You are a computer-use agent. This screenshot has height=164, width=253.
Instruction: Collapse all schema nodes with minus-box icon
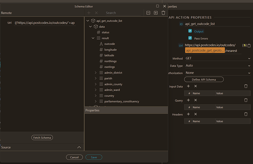click(x=148, y=13)
